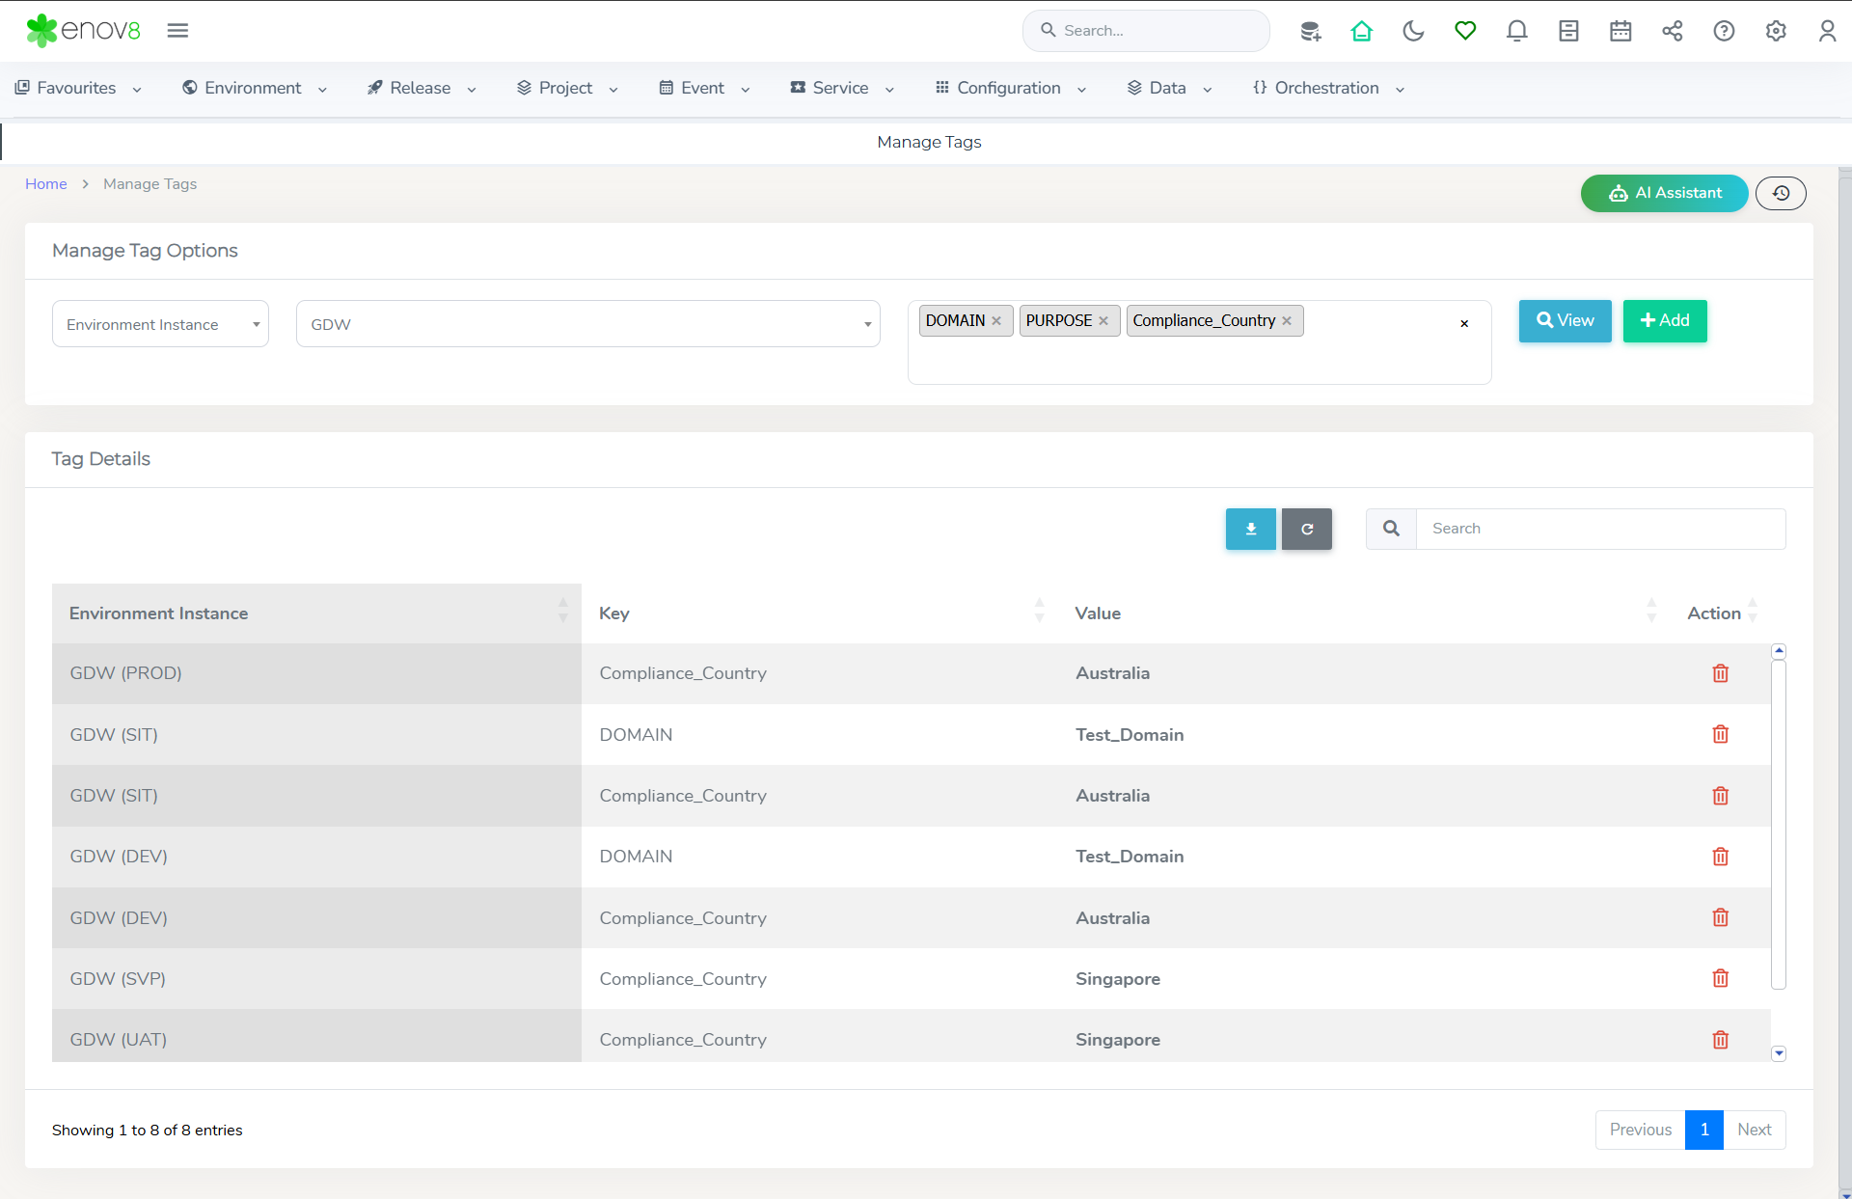
Task: Open the Configuration menu
Action: 1010,88
